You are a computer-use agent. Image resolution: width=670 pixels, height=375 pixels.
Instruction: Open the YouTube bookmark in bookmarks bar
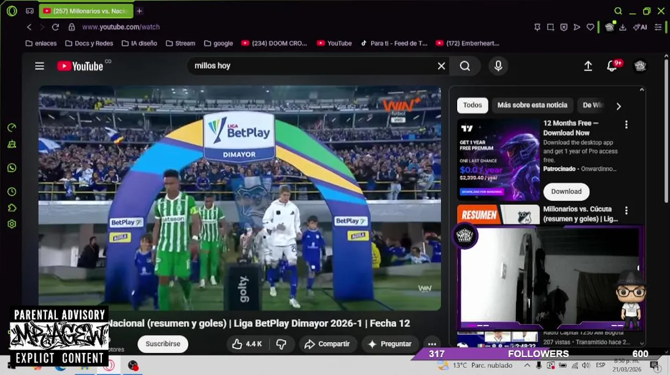tap(334, 43)
